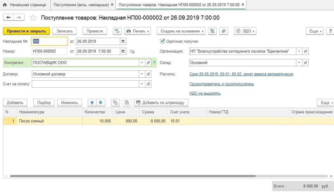Click the paperclip attachments icon
Viewport: 334px width, 193px height.
point(223,31)
